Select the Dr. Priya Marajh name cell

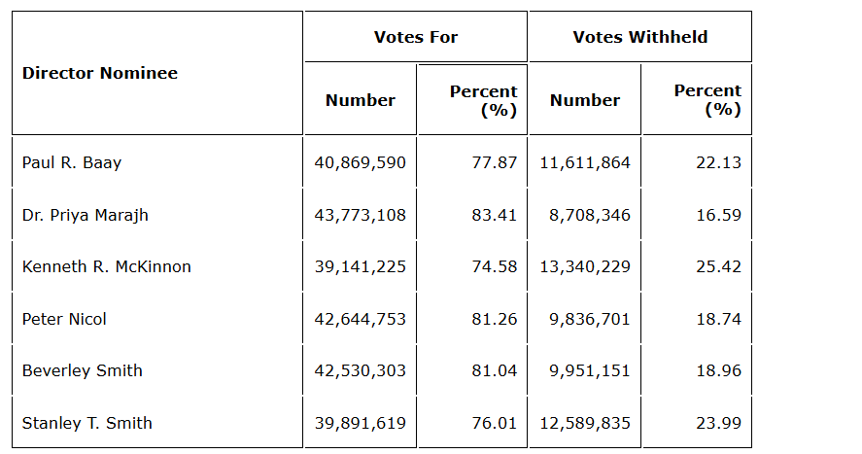click(x=86, y=215)
